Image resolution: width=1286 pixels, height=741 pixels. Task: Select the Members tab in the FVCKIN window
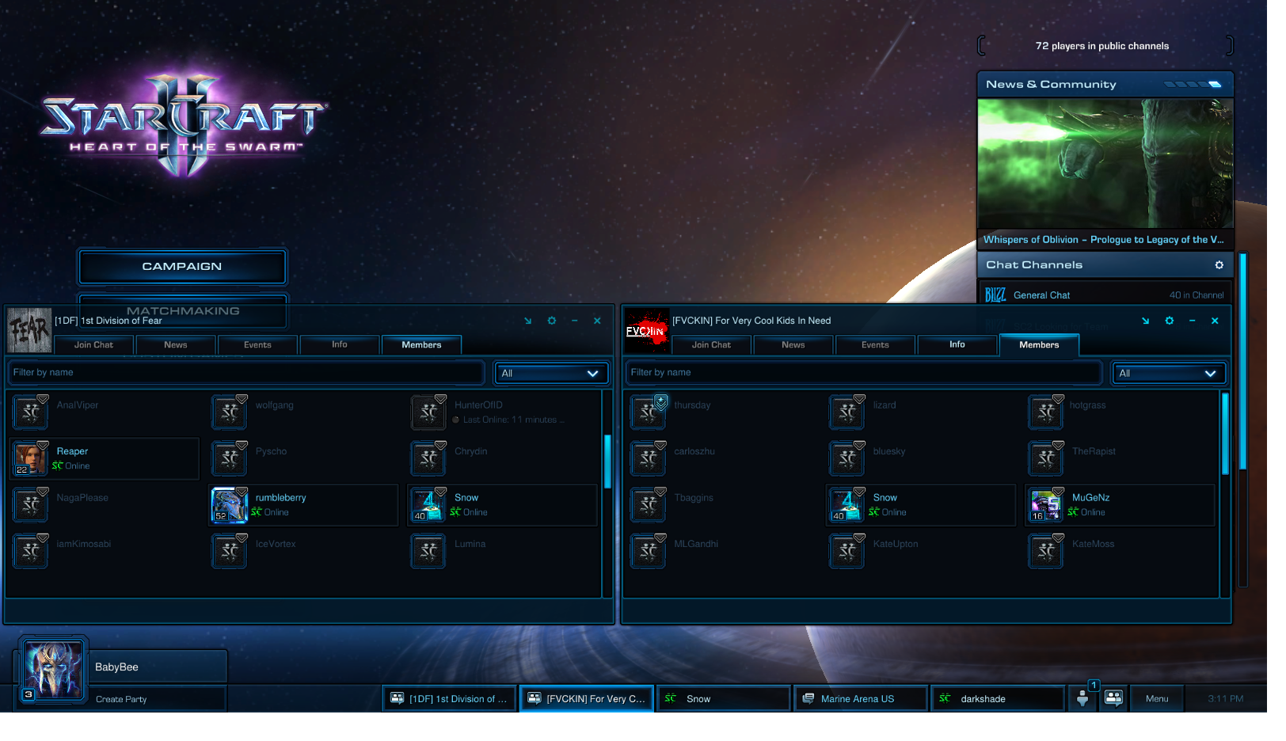pyautogui.click(x=1039, y=345)
